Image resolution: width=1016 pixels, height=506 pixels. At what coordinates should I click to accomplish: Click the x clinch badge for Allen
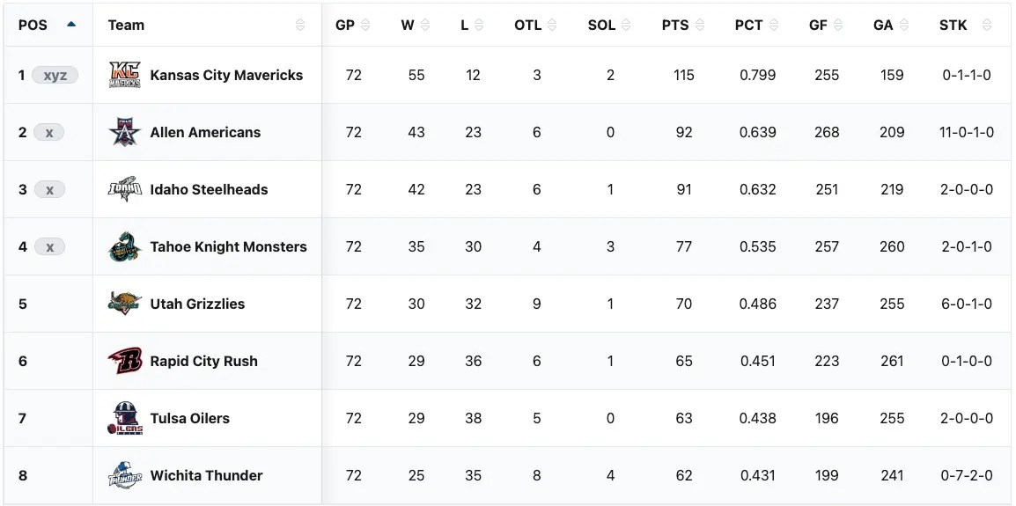tap(49, 133)
